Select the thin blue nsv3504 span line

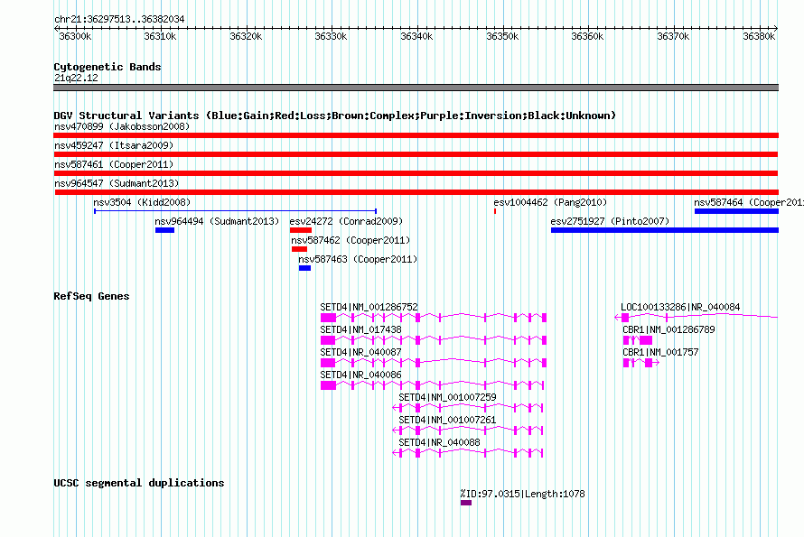236,211
